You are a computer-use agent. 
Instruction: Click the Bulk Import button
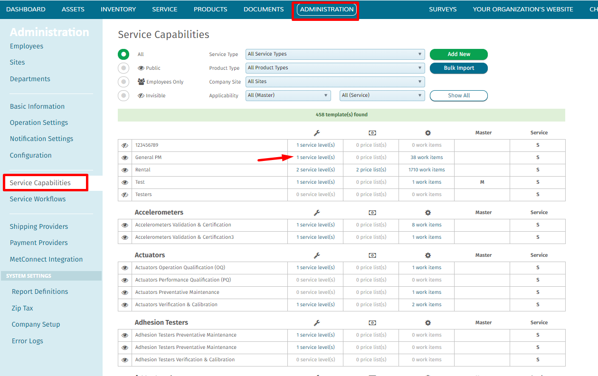pos(459,68)
